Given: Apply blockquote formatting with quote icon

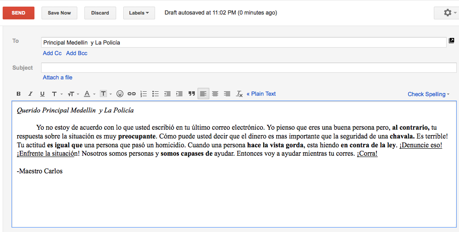Looking at the screenshot, I should 192,94.
